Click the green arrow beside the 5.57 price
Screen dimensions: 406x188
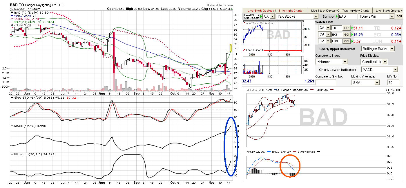(x=353, y=41)
